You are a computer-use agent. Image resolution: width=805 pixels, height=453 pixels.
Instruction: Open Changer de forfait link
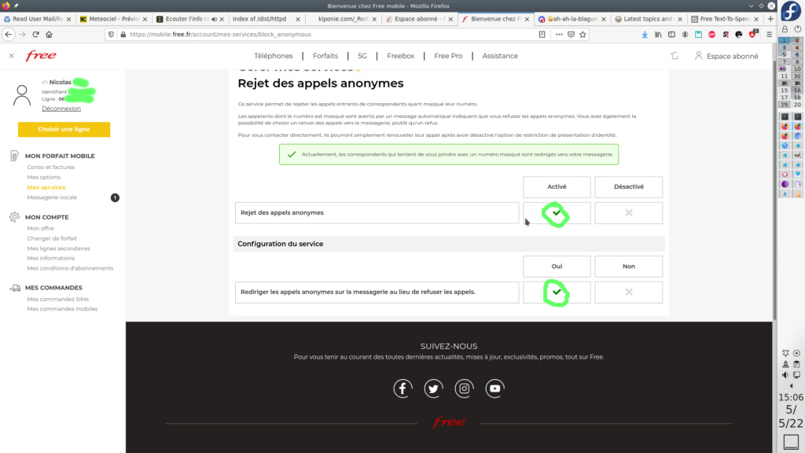click(52, 238)
